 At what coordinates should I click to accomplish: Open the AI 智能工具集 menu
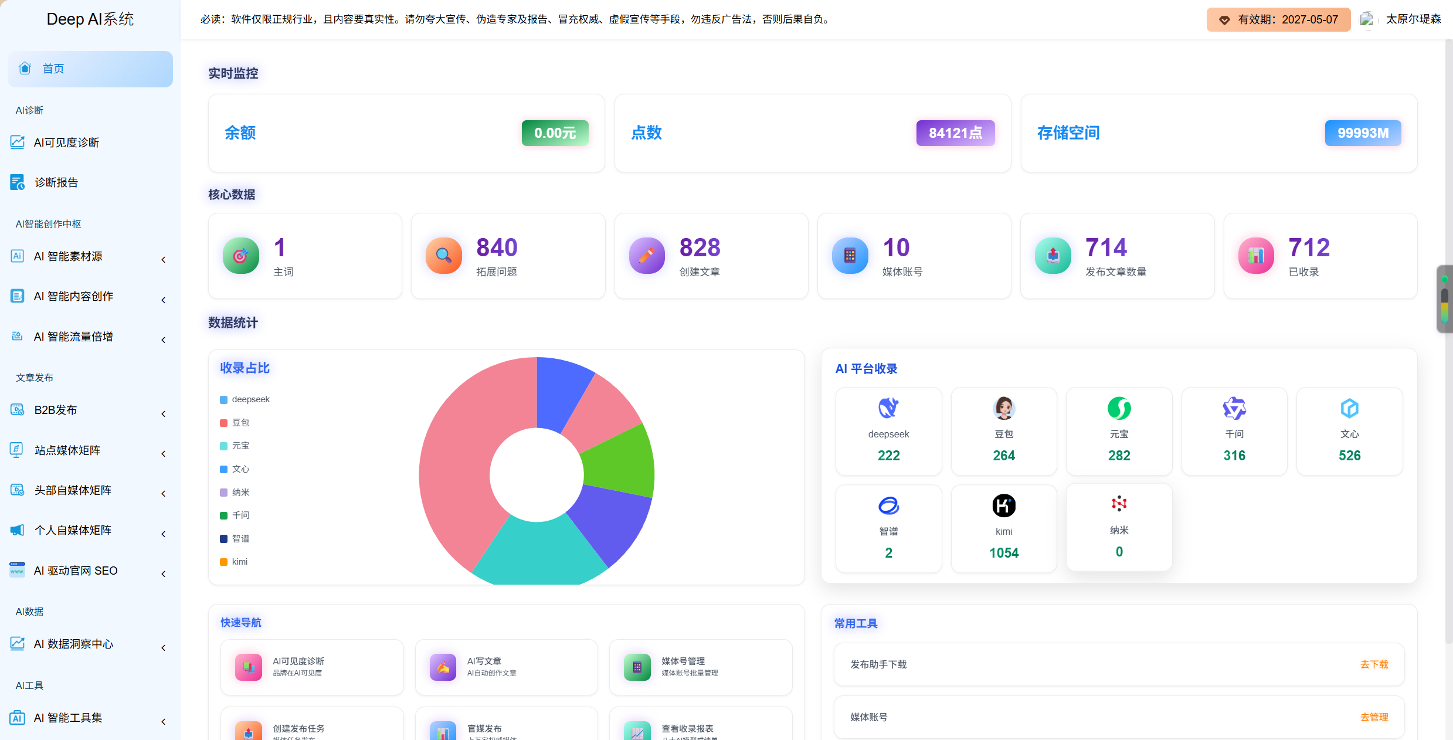pyautogui.click(x=90, y=718)
